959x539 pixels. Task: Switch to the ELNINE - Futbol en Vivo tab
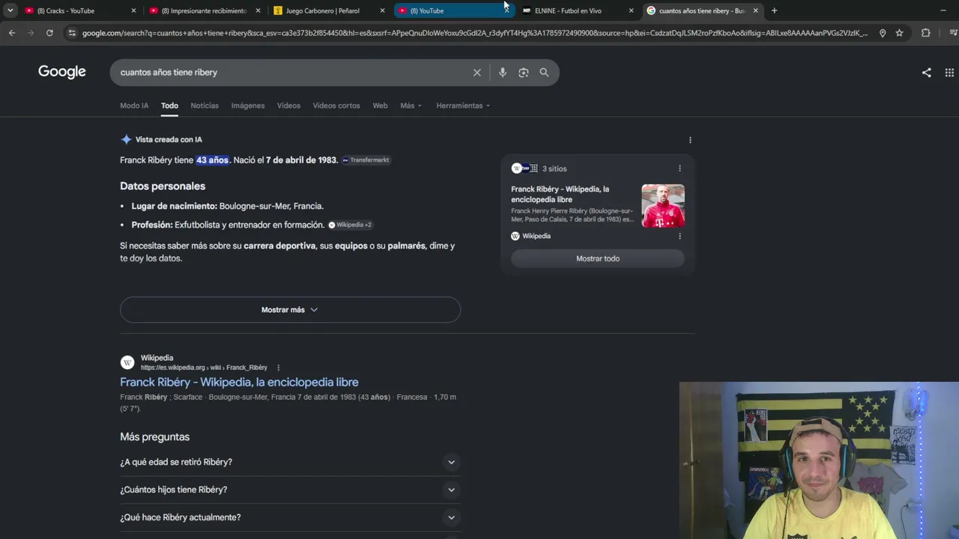coord(577,10)
